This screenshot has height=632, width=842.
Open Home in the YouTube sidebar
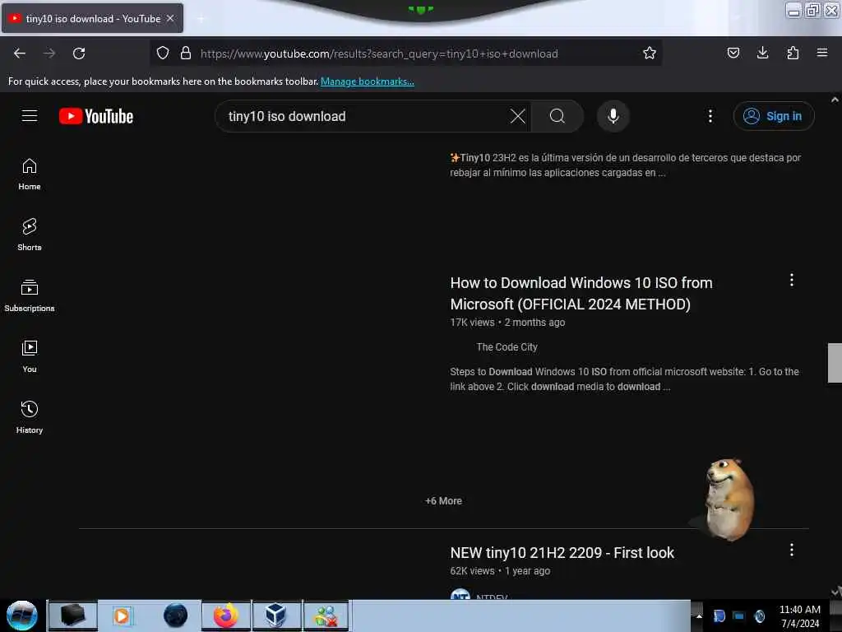click(x=30, y=174)
